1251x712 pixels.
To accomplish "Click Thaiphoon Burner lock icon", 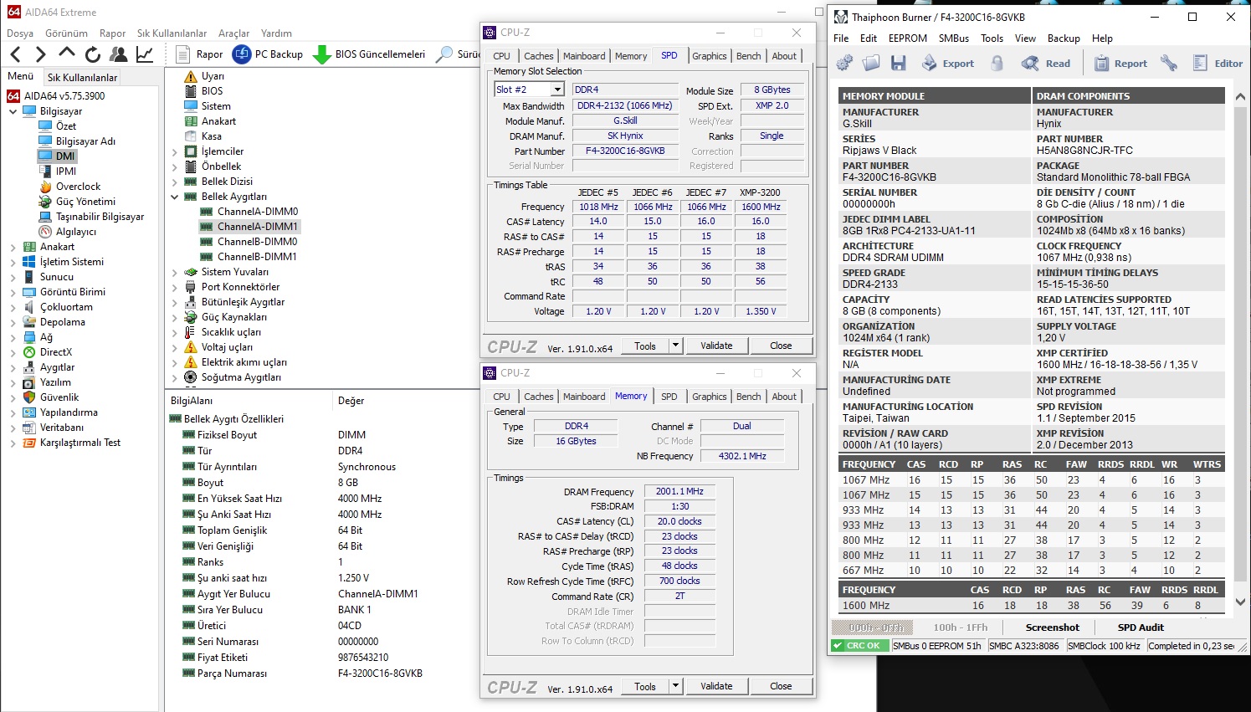I will [997, 63].
